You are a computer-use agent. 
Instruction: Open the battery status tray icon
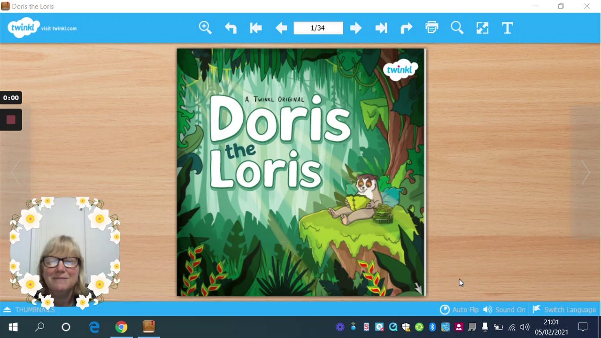pos(498,327)
